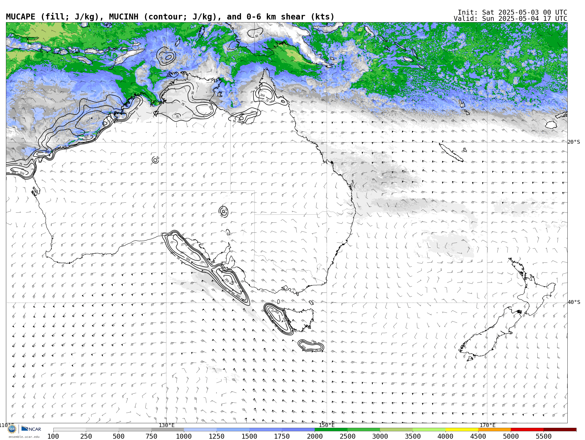Pick the olive green 3000–3500 colorbar swatch

pyautogui.click(x=396, y=430)
